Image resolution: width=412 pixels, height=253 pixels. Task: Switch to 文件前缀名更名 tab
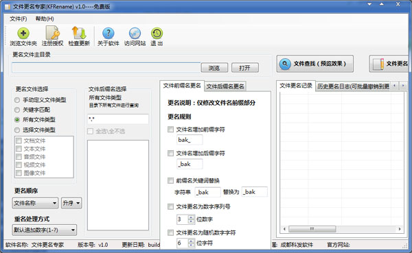[x=182, y=86]
